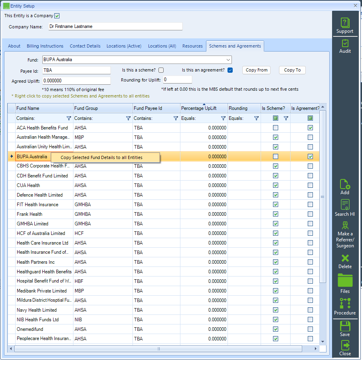Click the grid scroll up arrow
Screen dimensions: 362x376
[x=323, y=107]
